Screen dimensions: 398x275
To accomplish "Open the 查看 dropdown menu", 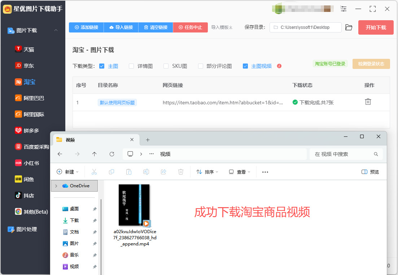I will (240, 172).
